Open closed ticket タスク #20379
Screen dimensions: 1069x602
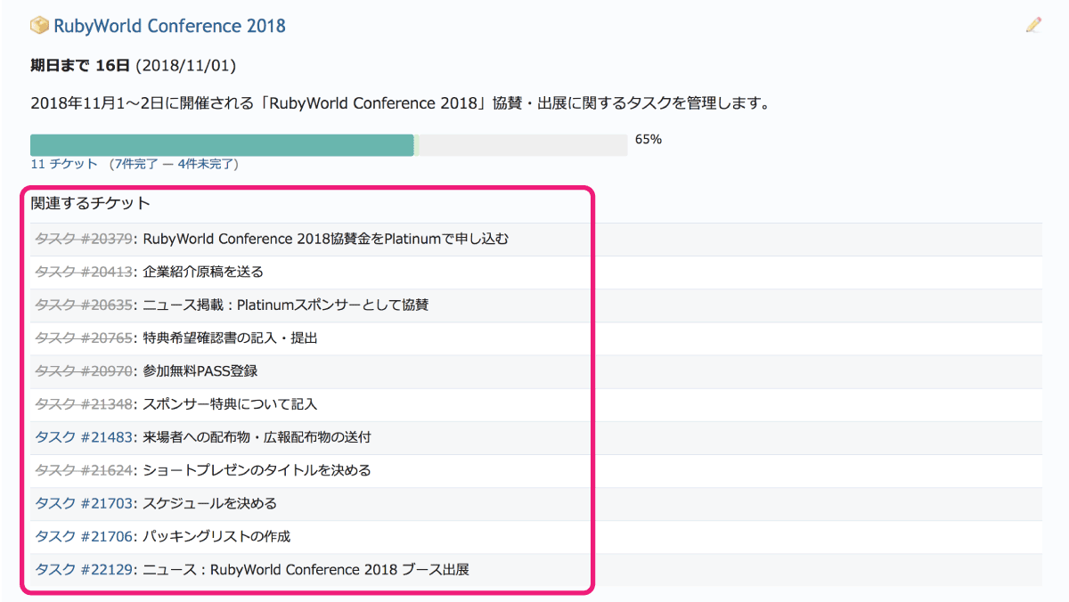click(85, 239)
